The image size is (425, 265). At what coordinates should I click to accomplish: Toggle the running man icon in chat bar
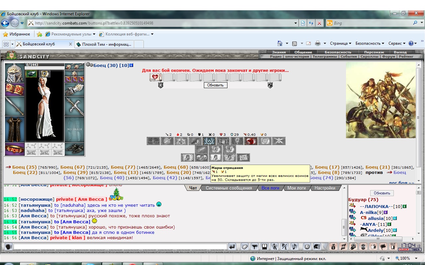[274, 246]
